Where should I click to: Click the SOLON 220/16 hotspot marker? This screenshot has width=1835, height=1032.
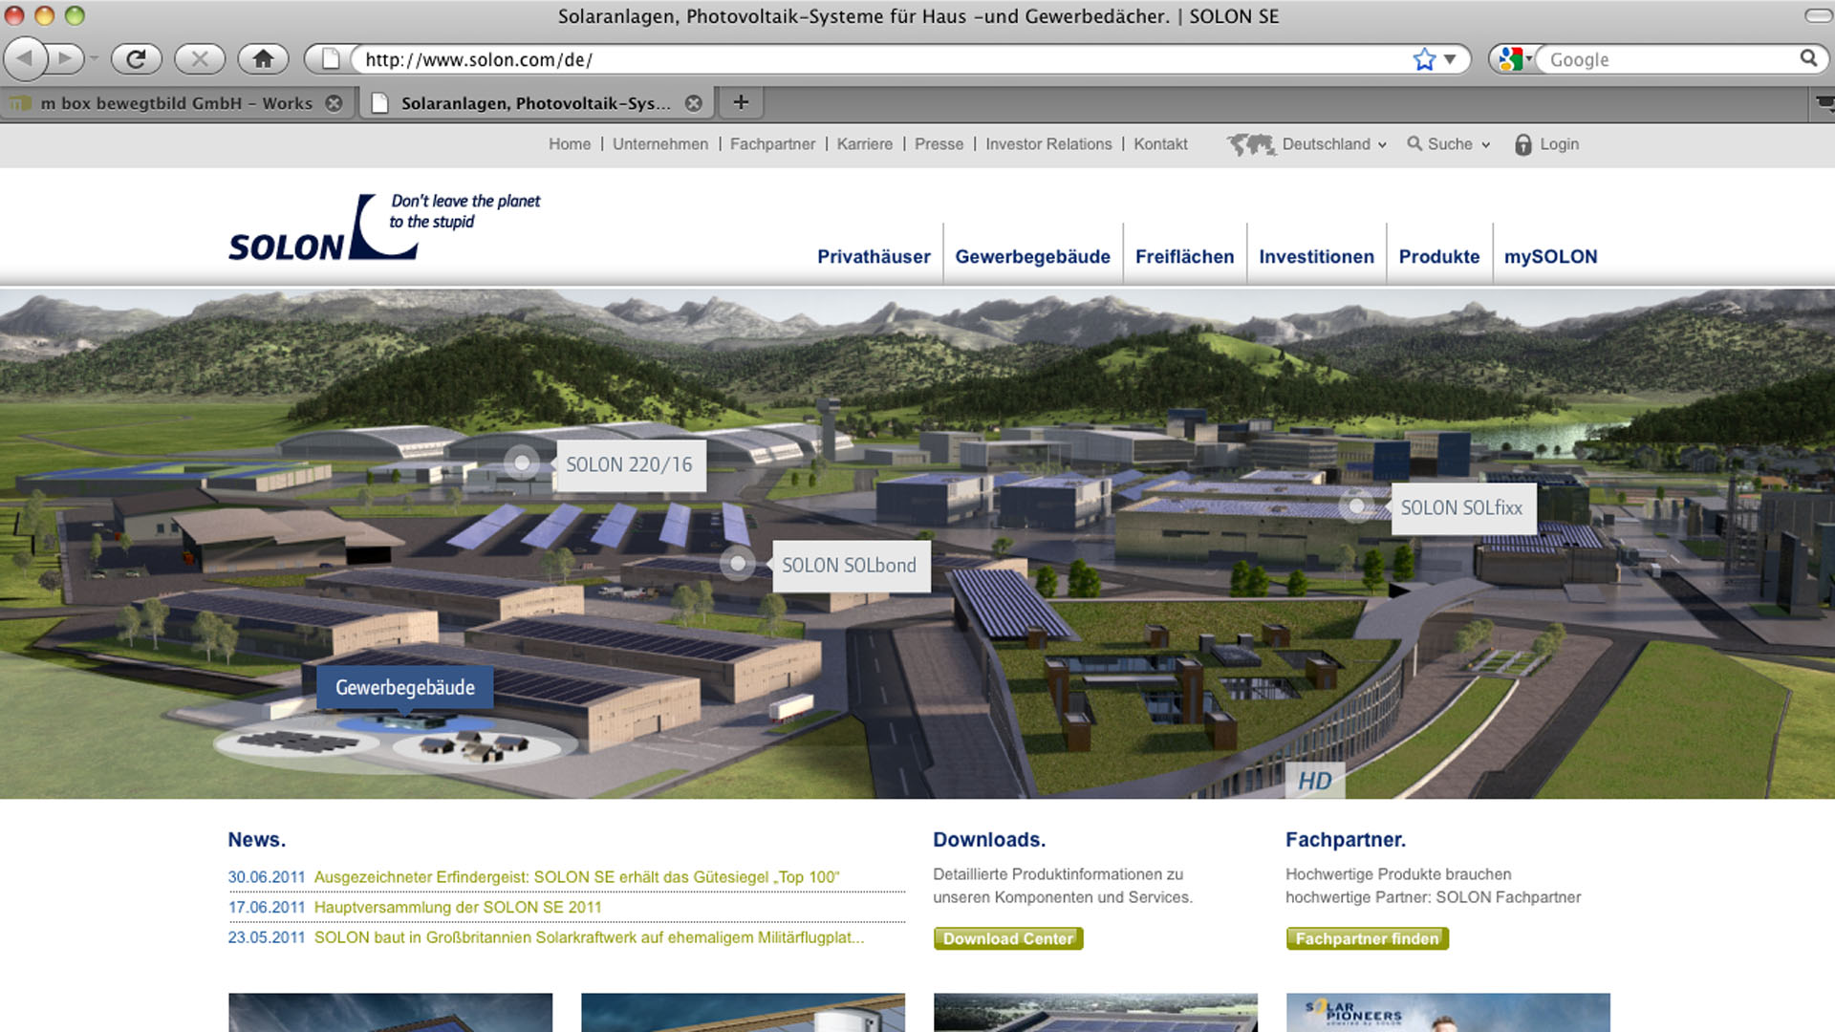click(x=522, y=463)
